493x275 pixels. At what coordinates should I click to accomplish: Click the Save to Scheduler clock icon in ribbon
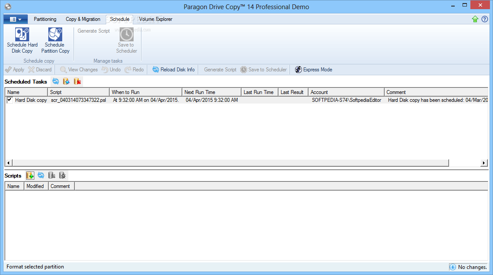pos(126,34)
